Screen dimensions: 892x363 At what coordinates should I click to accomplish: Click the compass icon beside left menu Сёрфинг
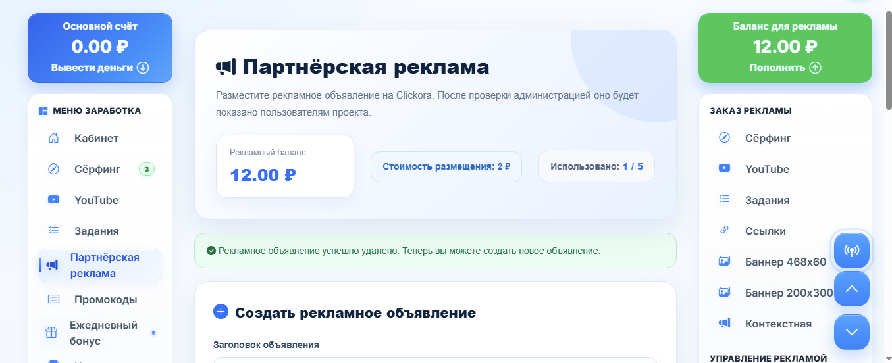click(54, 169)
